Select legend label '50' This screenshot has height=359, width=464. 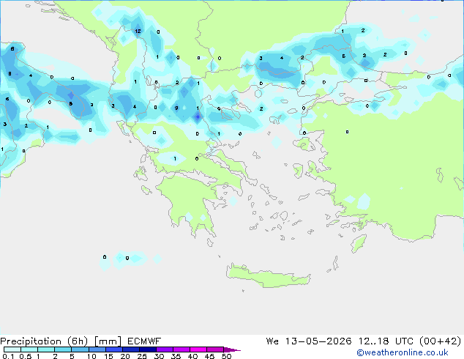point(227,356)
